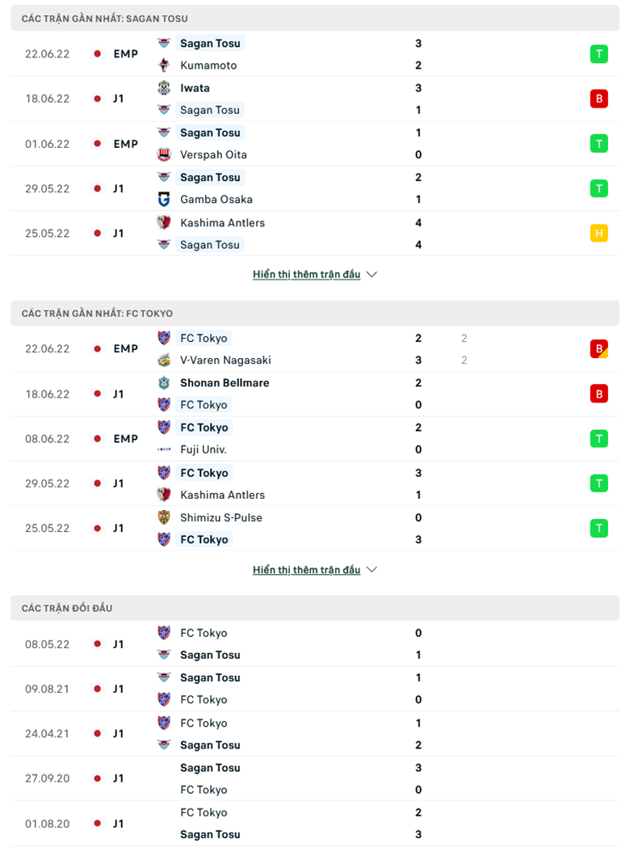The width and height of the screenshot is (630, 856).
Task: Click the V-Varen Nagasaki team logo
Action: pyautogui.click(x=164, y=360)
